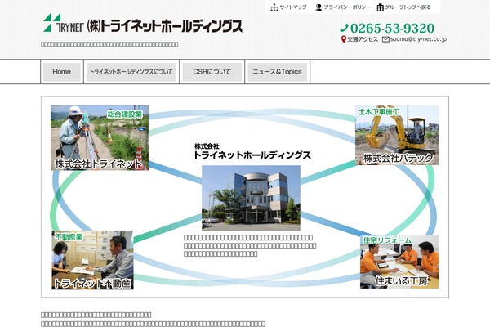Open the プライバシーポリシー link
Viewport: 490px width, 327px height.
[x=347, y=7]
